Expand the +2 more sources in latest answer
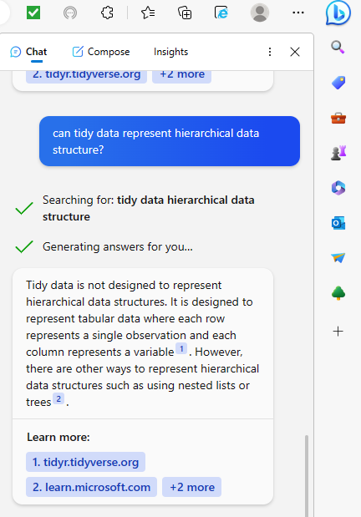Image resolution: width=361 pixels, height=517 pixels. (191, 487)
